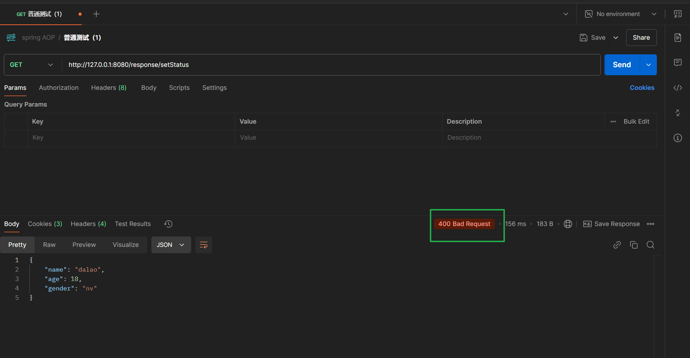Open Cookies link

click(x=642, y=88)
